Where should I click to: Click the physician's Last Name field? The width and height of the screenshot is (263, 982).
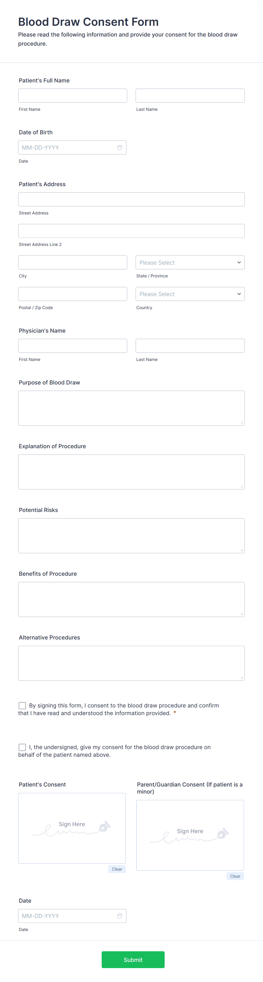pos(190,345)
